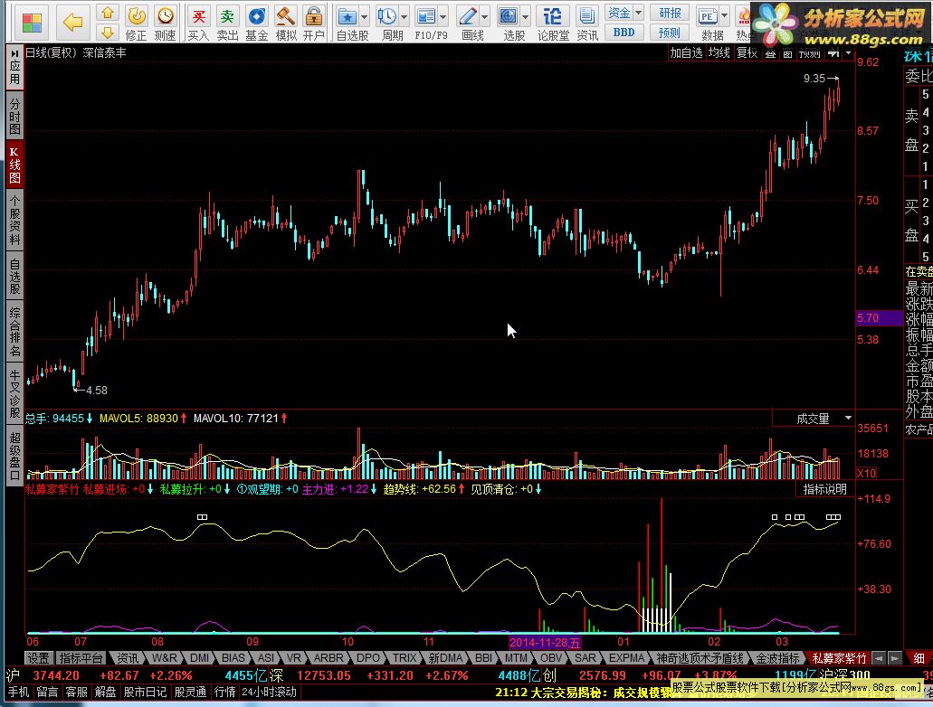Open 24小时滚动 news ticker

coord(269,693)
